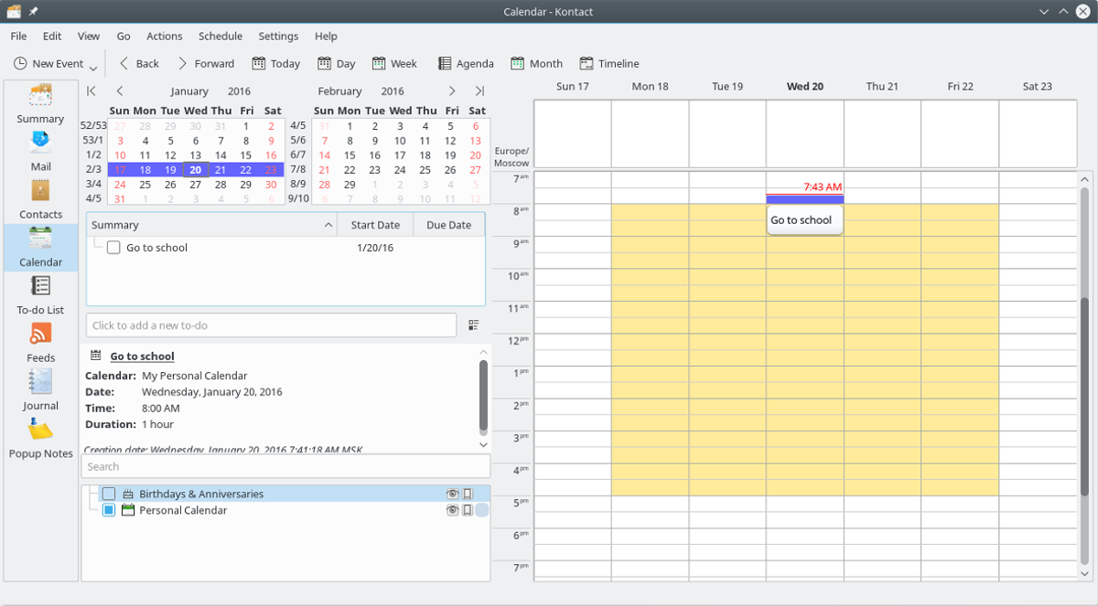Select January 20 in the date navigator
Viewport: 1098px width, 606px height.
(x=196, y=169)
